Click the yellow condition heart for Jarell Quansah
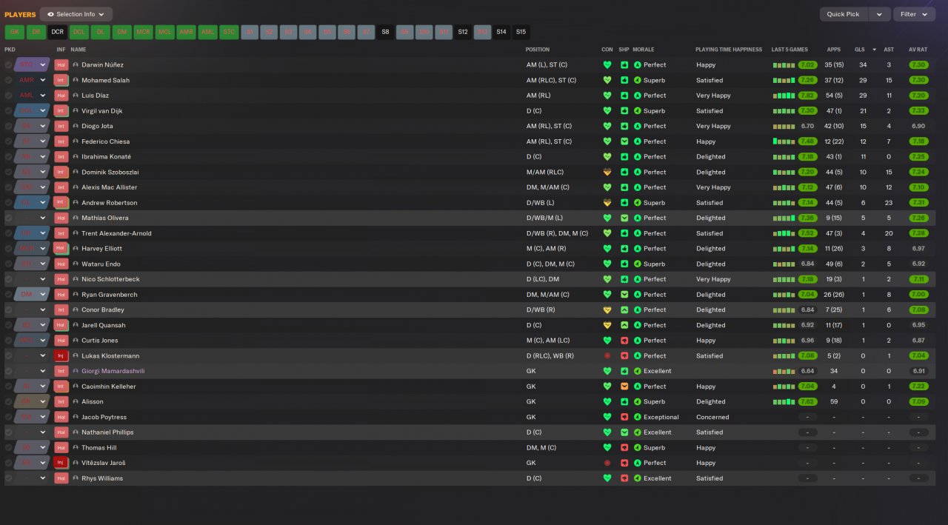Screen dimensions: 948x525 (x=607, y=326)
